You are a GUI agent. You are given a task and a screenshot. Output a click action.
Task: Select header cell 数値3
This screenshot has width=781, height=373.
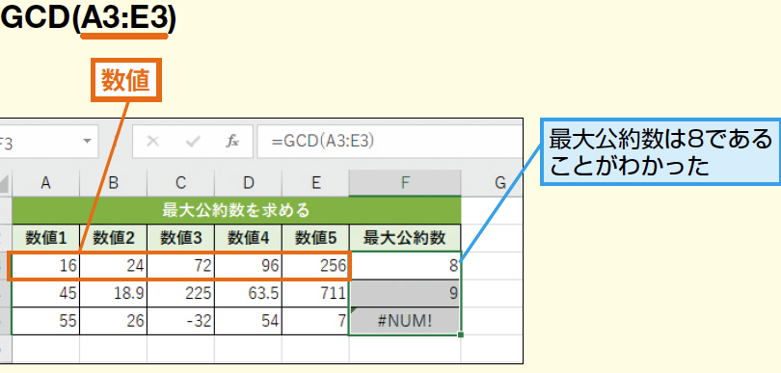(180, 238)
